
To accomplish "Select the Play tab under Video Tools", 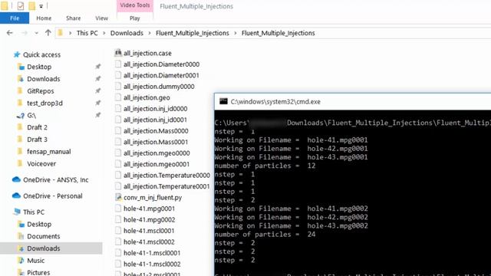I will click(135, 18).
